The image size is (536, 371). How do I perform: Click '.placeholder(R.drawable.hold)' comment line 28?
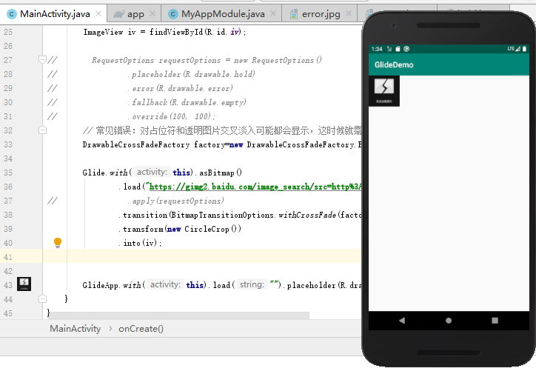click(x=191, y=74)
